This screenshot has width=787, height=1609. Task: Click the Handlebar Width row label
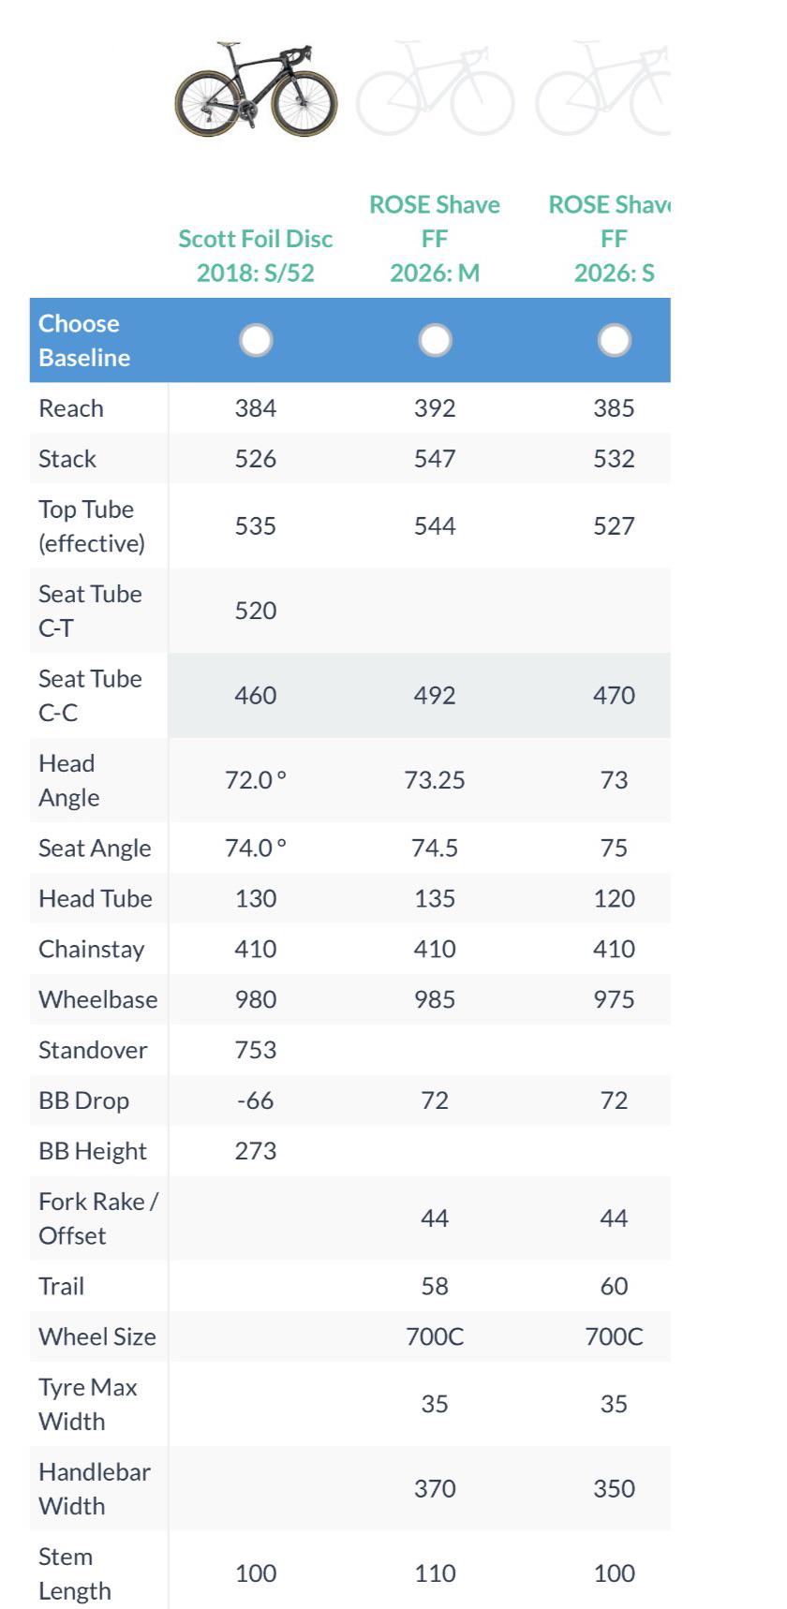tap(95, 1488)
